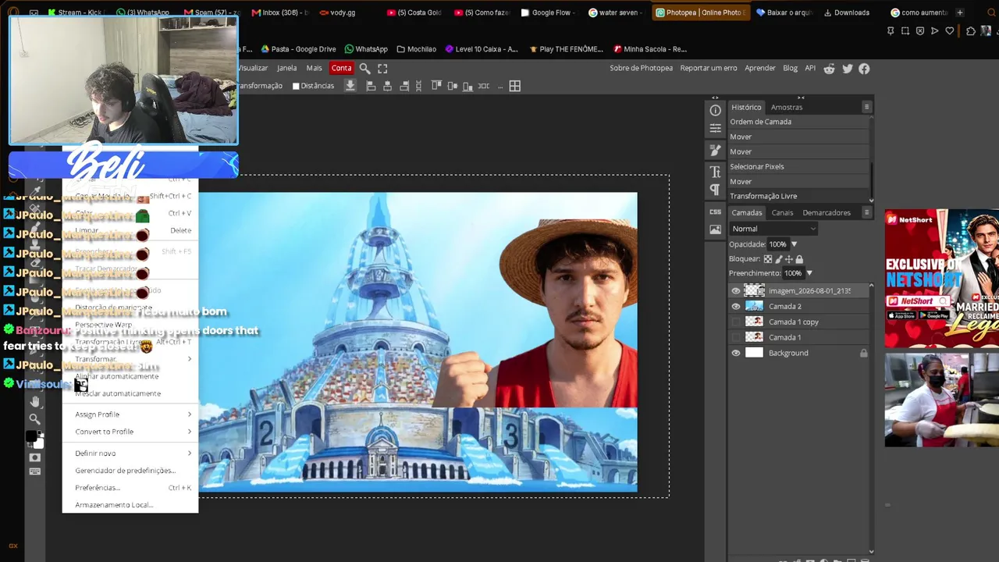Expand the Preenchimento slider arrow

point(809,273)
